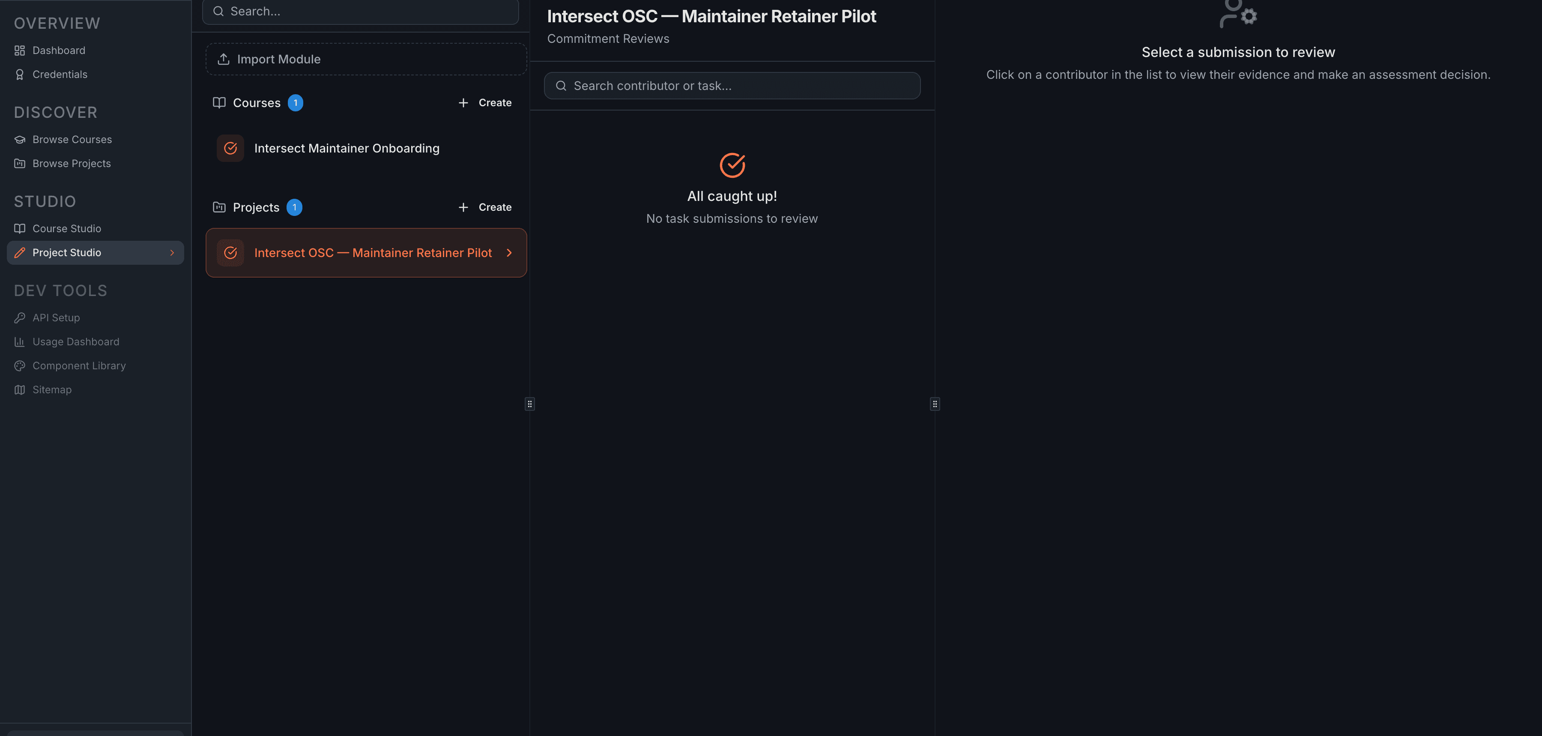Click the Import Module button
1542x736 pixels.
pyautogui.click(x=365, y=59)
